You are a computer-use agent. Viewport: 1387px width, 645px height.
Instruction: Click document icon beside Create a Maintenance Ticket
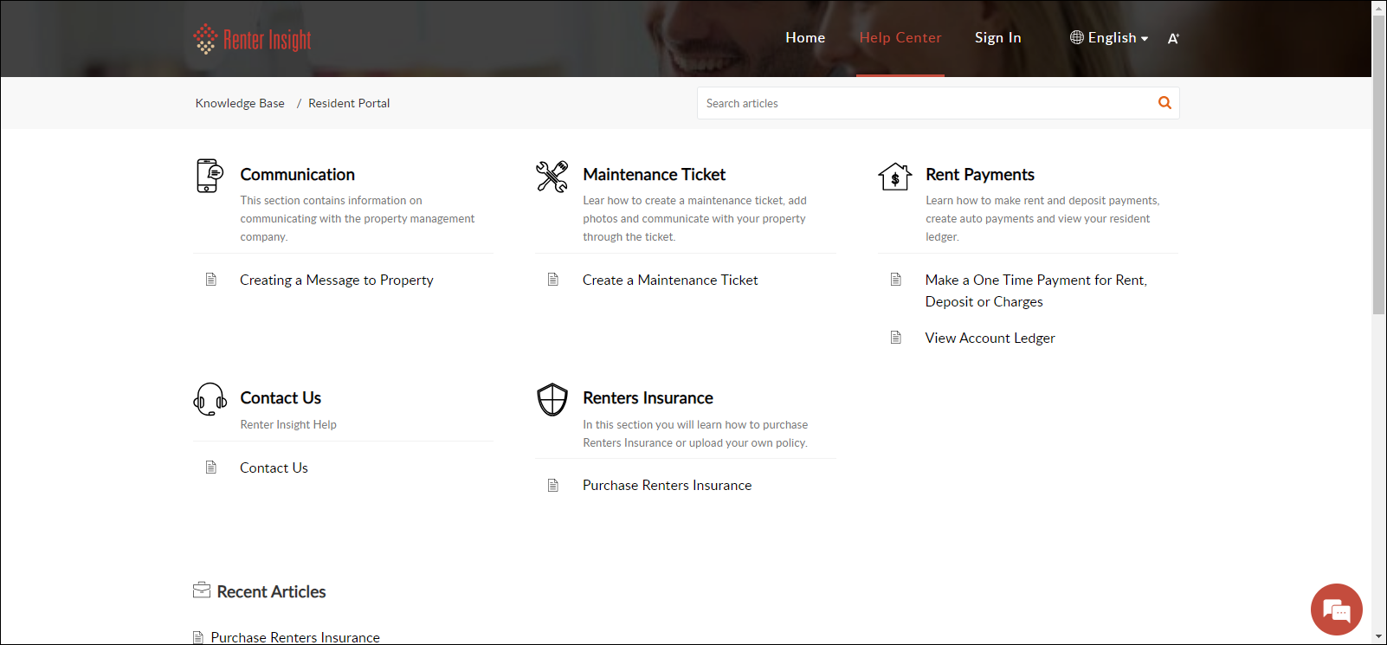click(553, 279)
